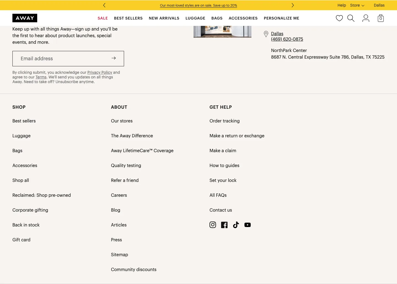The height and width of the screenshot is (284, 397).
Task: Open the BAGS menu
Action: [x=217, y=18]
